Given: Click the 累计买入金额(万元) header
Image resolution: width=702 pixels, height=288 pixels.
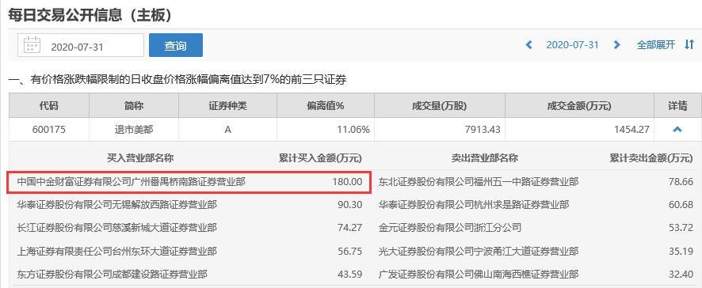Looking at the screenshot, I should click(x=320, y=158).
